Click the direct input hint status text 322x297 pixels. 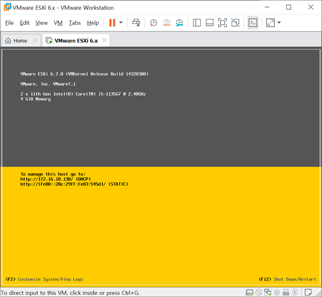70,293
